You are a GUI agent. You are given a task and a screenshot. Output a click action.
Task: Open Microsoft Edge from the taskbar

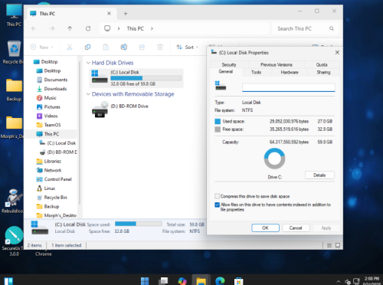pyautogui.click(x=220, y=281)
